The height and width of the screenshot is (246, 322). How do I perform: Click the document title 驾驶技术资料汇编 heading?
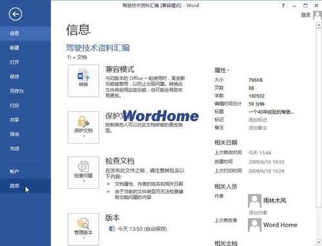click(x=98, y=48)
